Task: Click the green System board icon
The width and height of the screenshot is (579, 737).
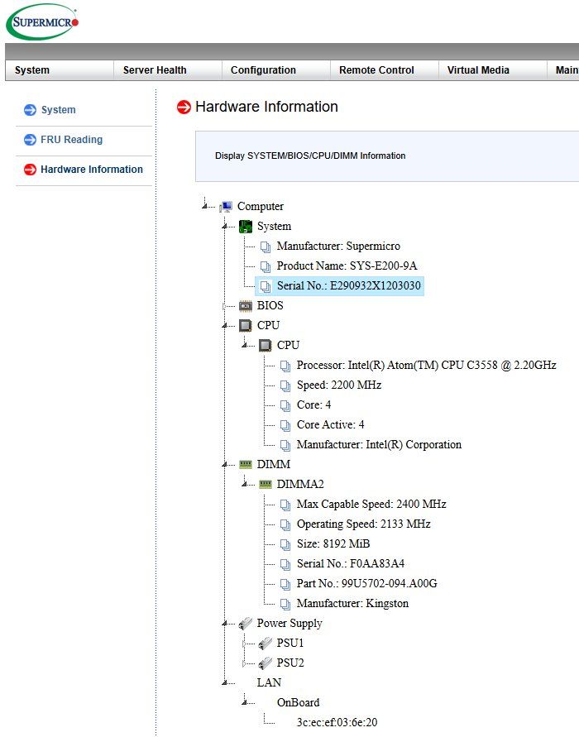Action: tap(246, 227)
